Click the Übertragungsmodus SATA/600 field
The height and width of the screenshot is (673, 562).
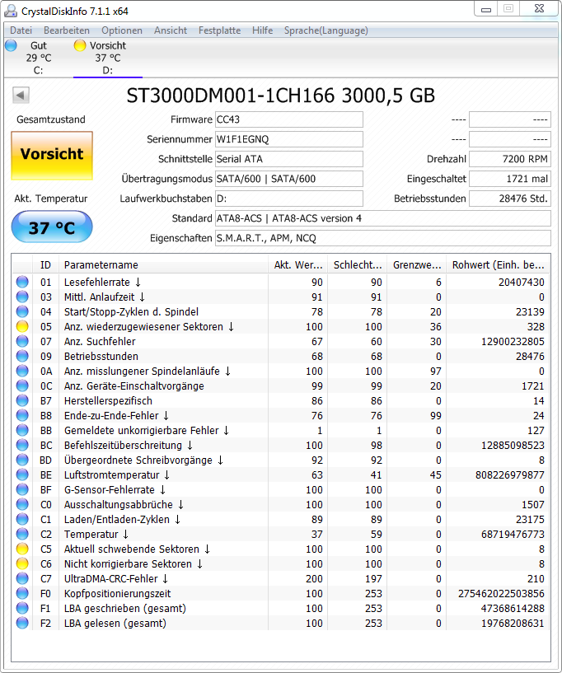pos(289,179)
